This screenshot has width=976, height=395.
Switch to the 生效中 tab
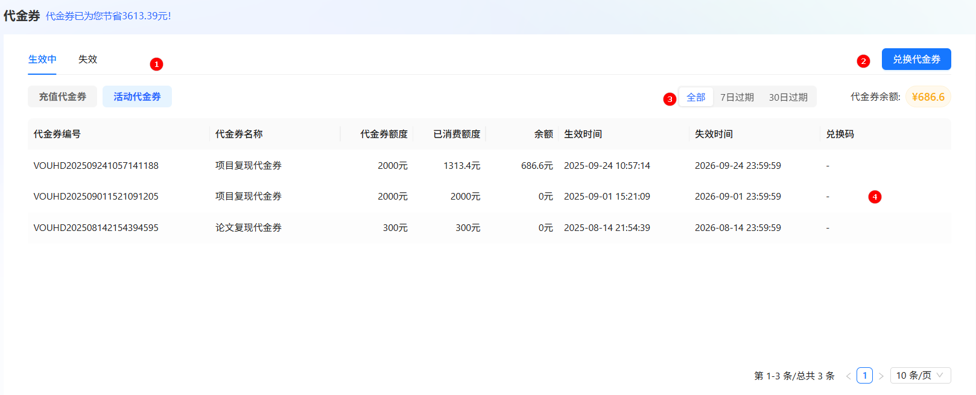pos(42,59)
